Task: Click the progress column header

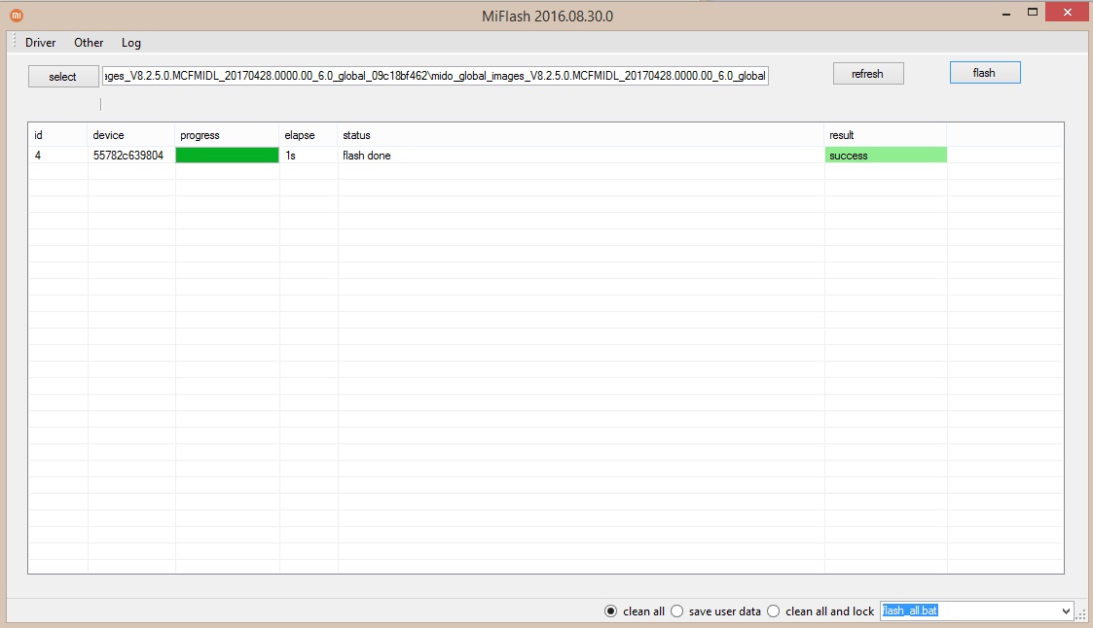Action: [227, 135]
